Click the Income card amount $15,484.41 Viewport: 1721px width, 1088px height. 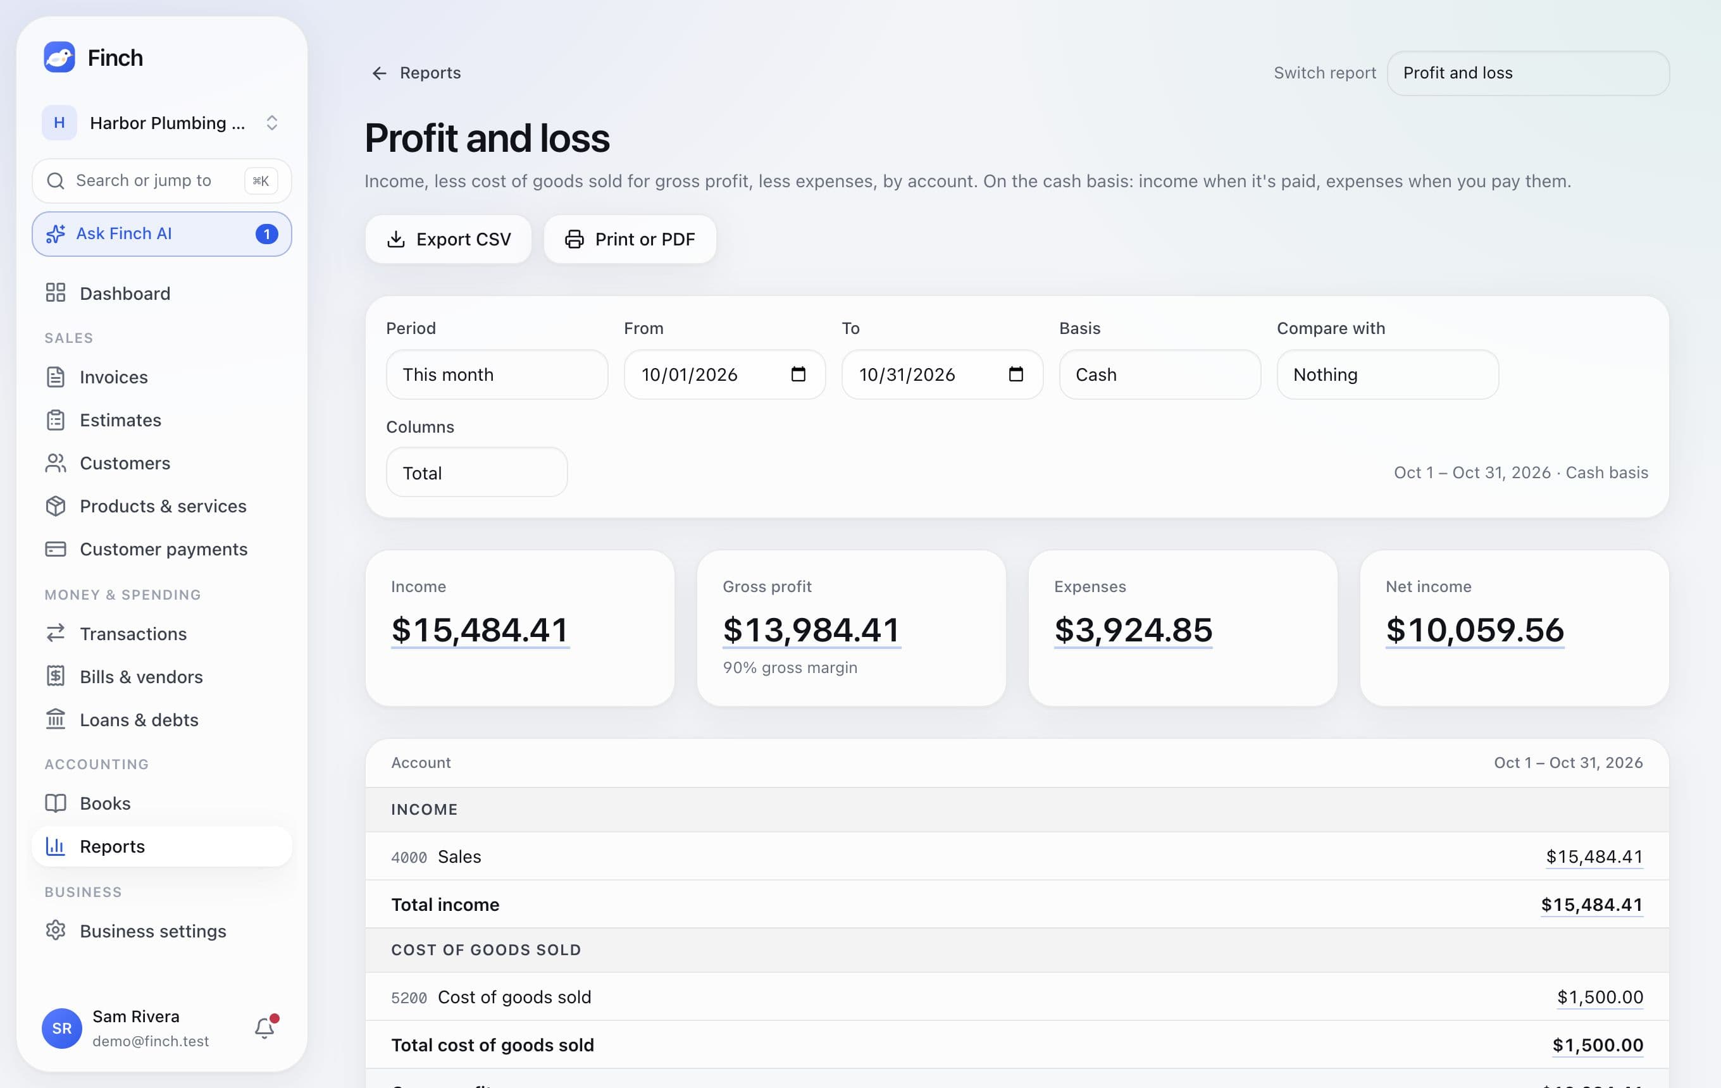click(x=480, y=630)
